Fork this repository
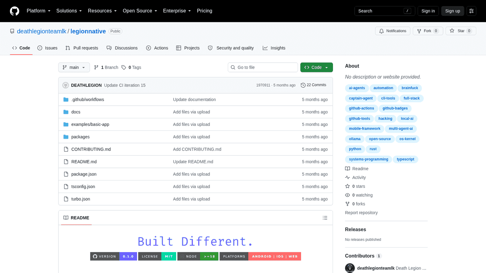The image size is (486, 273). click(x=428, y=31)
